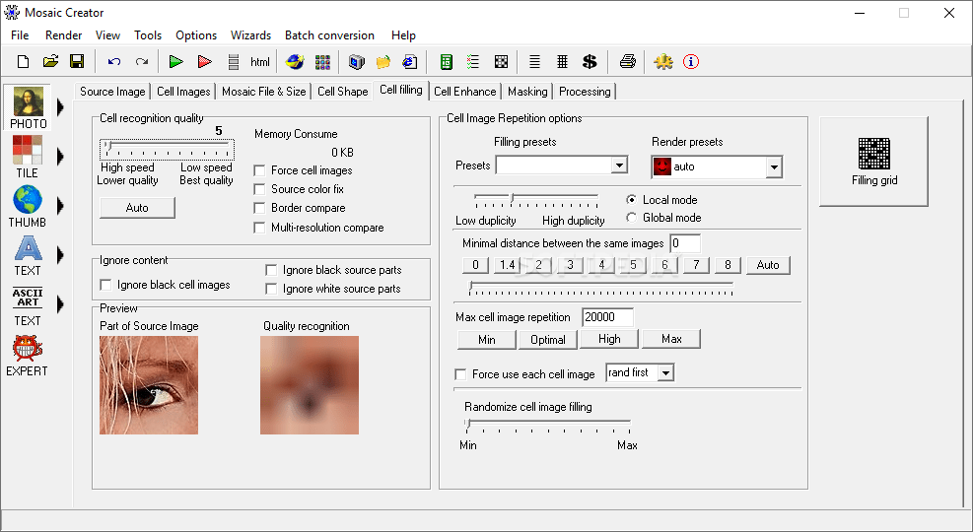
Task: Check Ignore black cell images
Action: click(x=105, y=285)
